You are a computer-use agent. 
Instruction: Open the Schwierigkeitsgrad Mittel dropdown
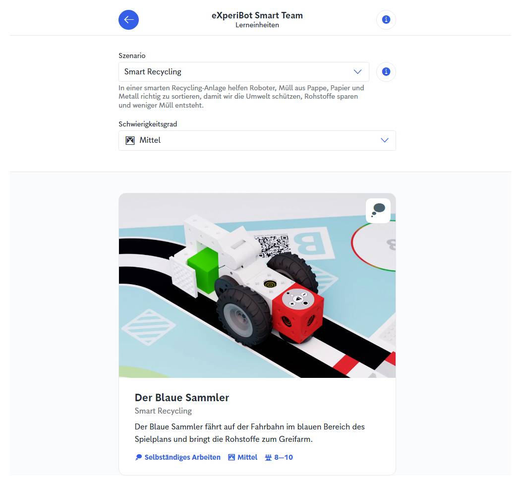257,140
